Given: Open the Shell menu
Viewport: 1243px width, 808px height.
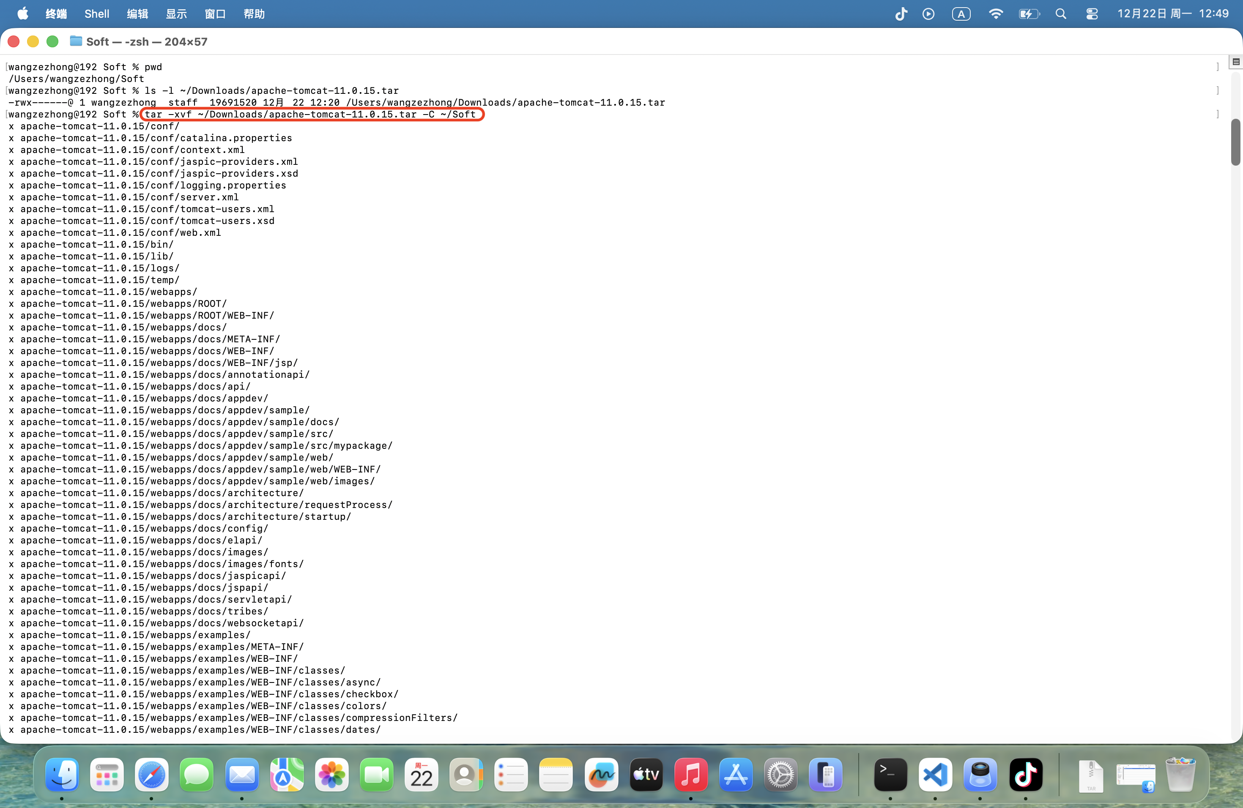Looking at the screenshot, I should (97, 14).
